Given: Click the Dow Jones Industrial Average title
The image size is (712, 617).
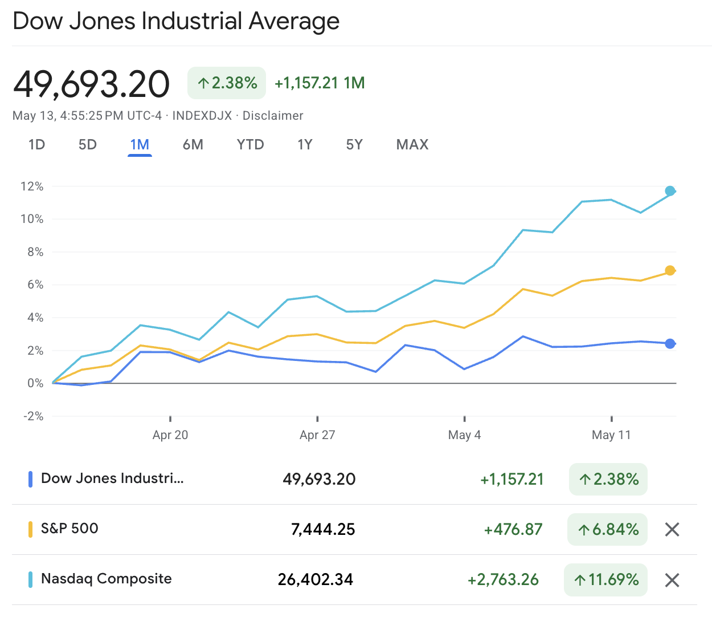Looking at the screenshot, I should (x=176, y=22).
